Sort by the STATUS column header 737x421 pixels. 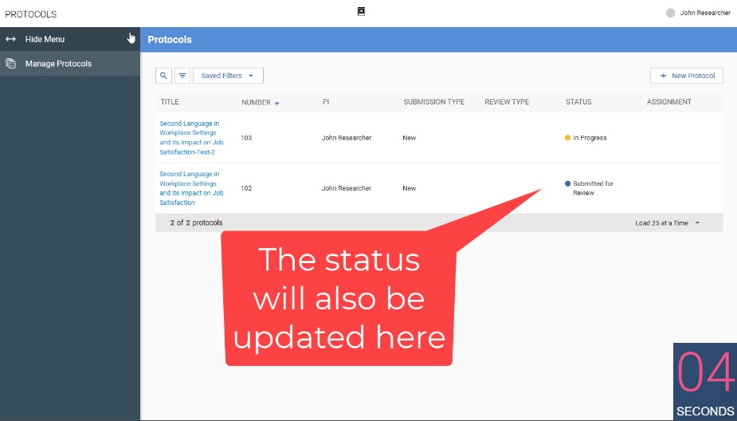point(578,102)
